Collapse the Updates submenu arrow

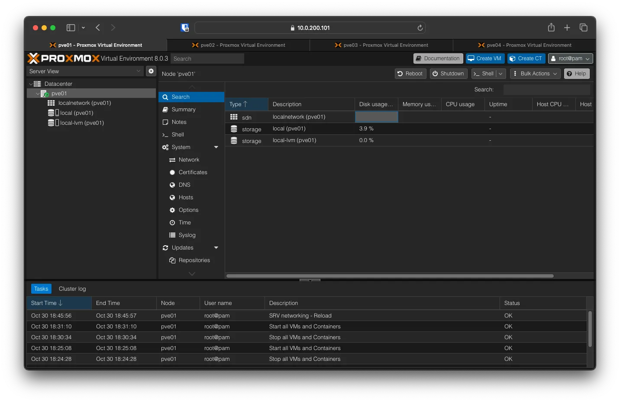coord(216,248)
